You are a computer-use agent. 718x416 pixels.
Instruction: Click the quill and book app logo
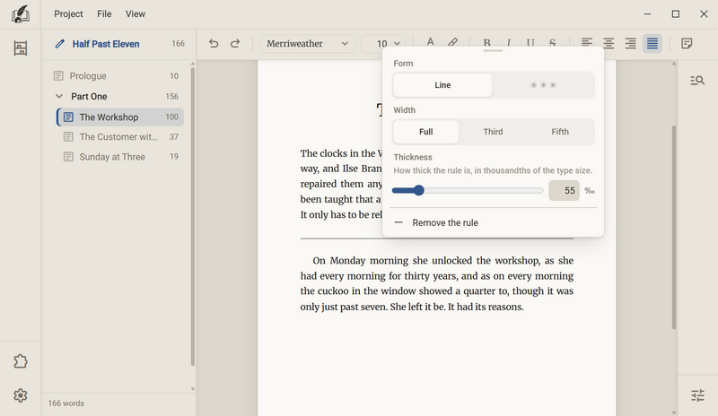[x=20, y=14]
